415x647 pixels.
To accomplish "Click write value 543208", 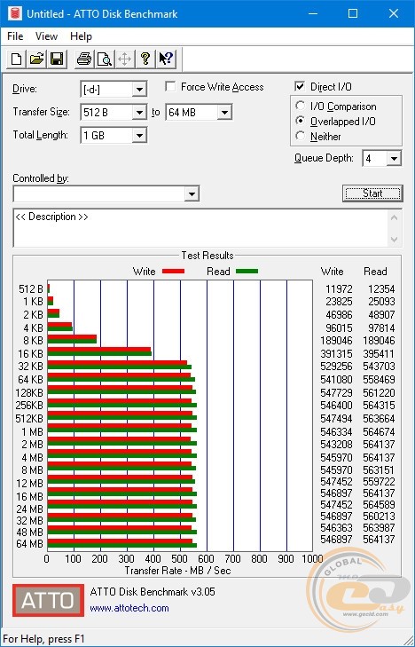I will click(x=336, y=445).
